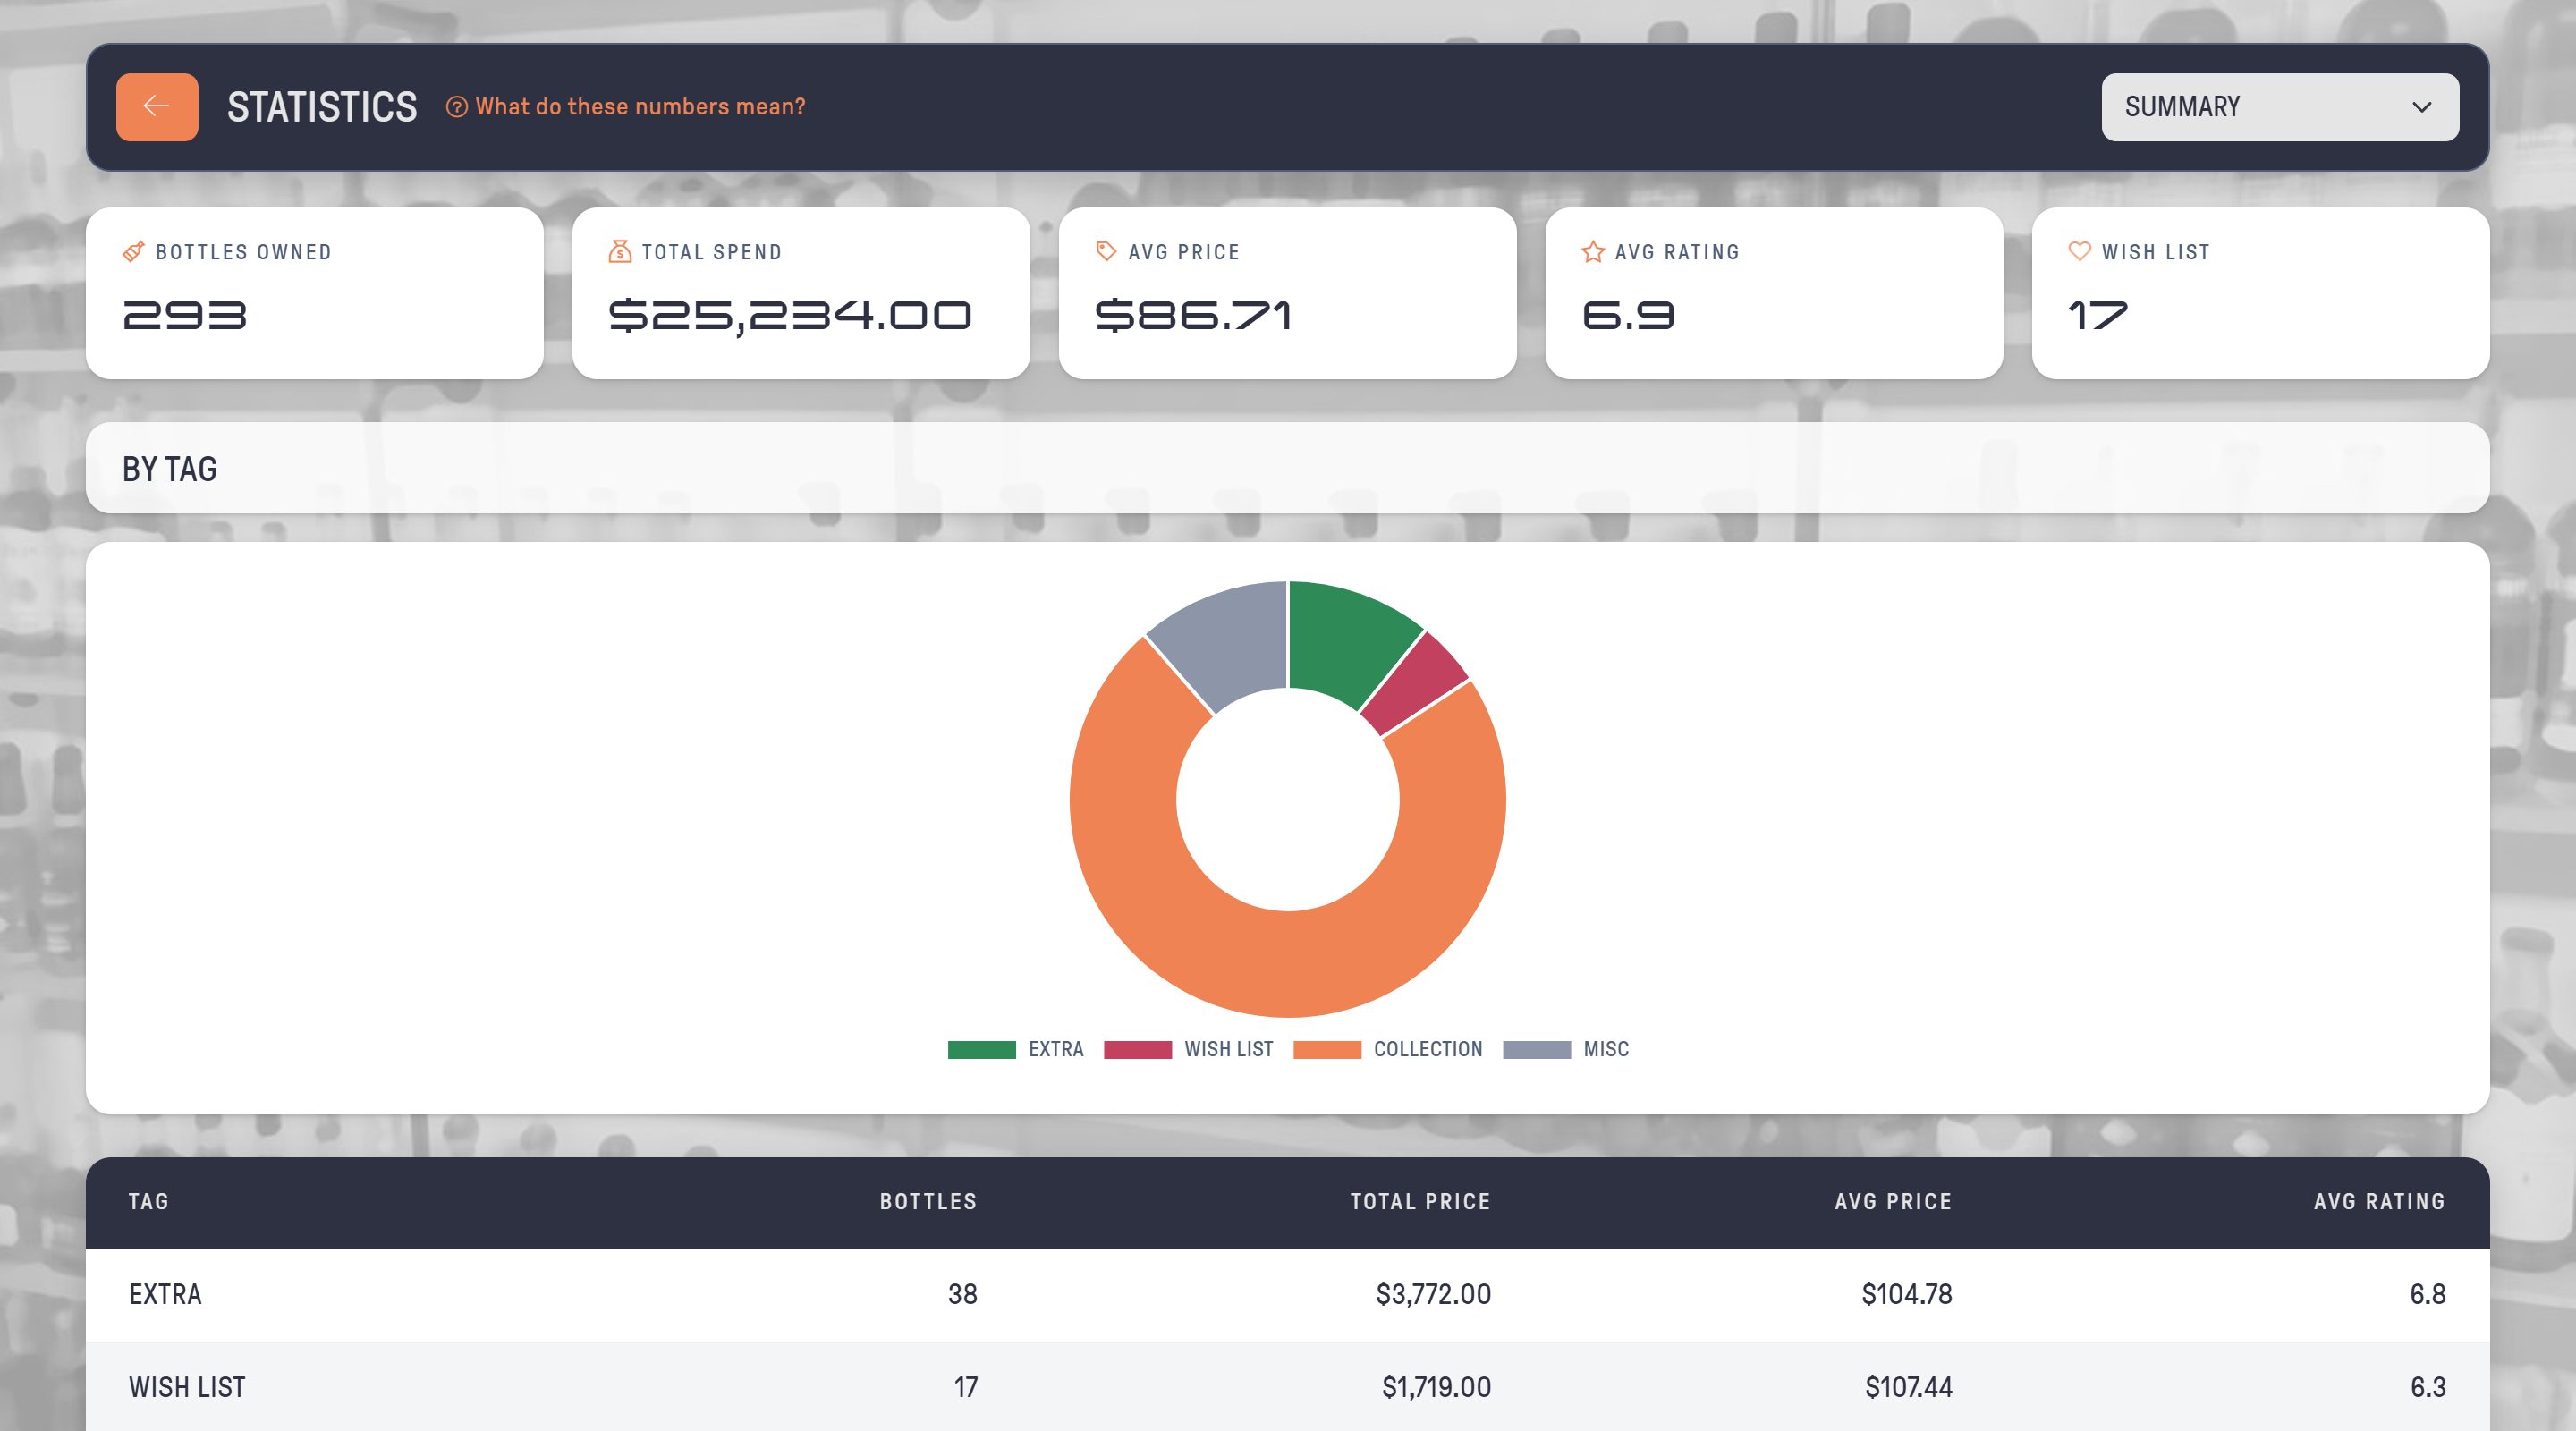Click the TAG column header
The height and width of the screenshot is (1431, 2576).
pos(149,1202)
